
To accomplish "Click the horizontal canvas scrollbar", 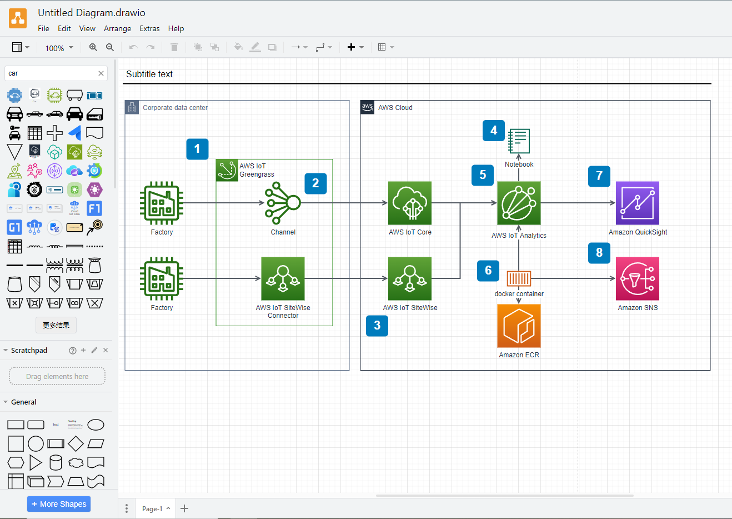I will tap(505, 495).
